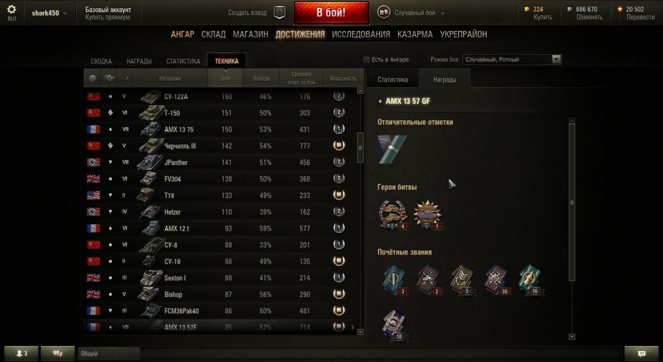Open the battle mode dropdown "Случайный, Ротный"

512,60
